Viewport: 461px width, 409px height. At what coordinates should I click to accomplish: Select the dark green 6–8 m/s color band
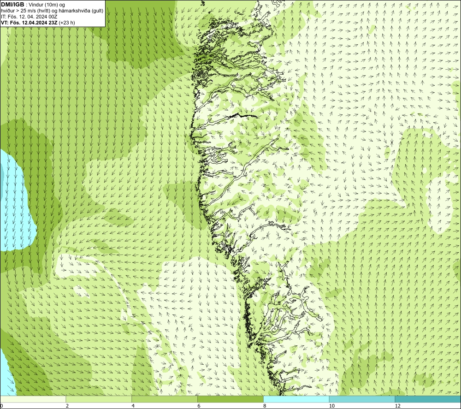(x=230, y=399)
